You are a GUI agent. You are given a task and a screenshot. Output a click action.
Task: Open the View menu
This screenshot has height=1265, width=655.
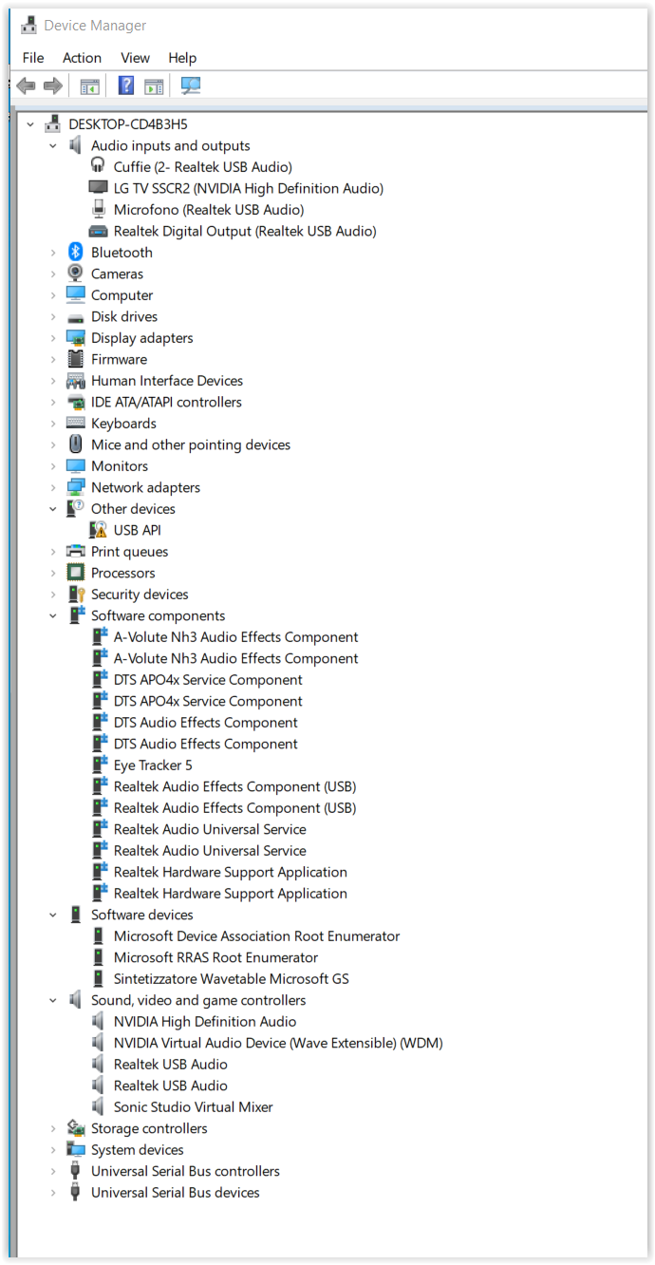point(135,58)
